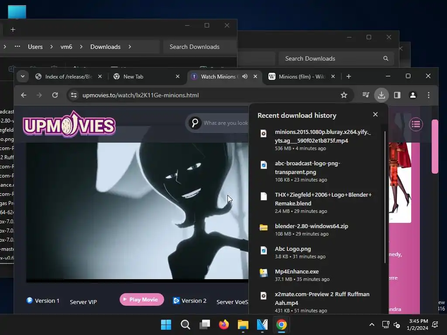Screen dimensions: 447x335
Task: Expand the chevron after Users breadcrumb
Action: pos(52,47)
